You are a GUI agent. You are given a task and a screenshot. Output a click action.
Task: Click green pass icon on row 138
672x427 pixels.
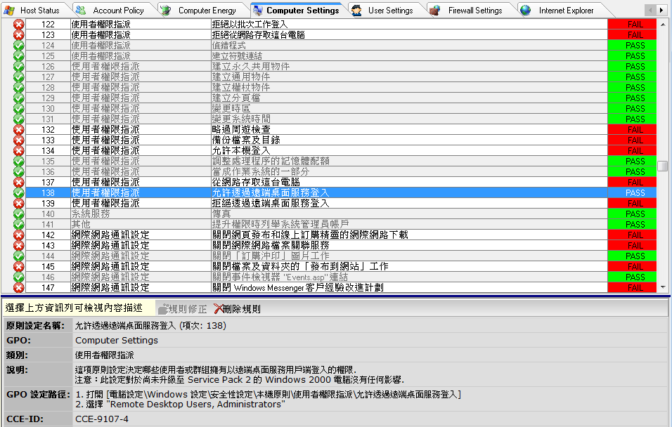[x=19, y=192]
